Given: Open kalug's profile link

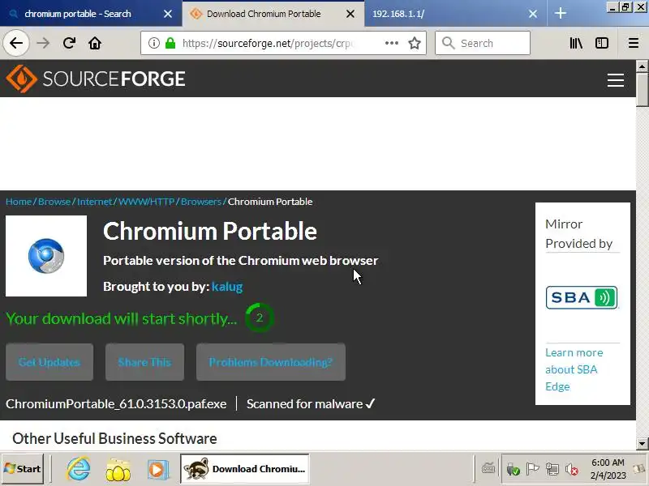Looking at the screenshot, I should click(x=227, y=287).
